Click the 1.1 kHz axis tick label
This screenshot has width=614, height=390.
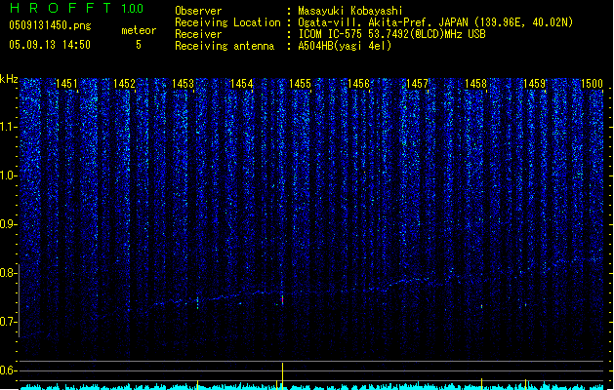[x=8, y=127]
